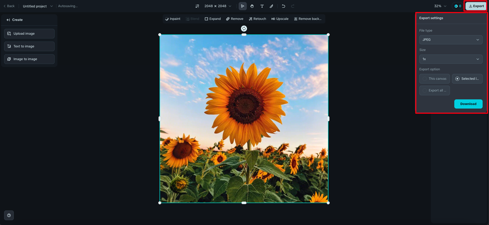This screenshot has width=489, height=225.
Task: Go Back to previous page
Action: (9, 6)
